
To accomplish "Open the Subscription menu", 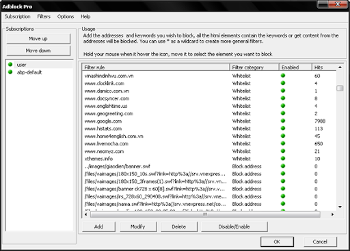I will pos(17,16).
